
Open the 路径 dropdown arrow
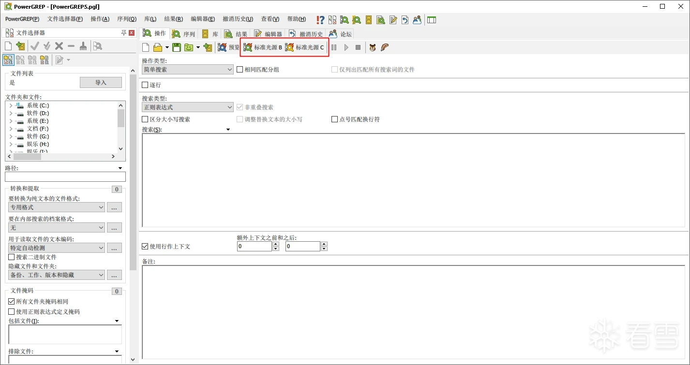(x=120, y=168)
